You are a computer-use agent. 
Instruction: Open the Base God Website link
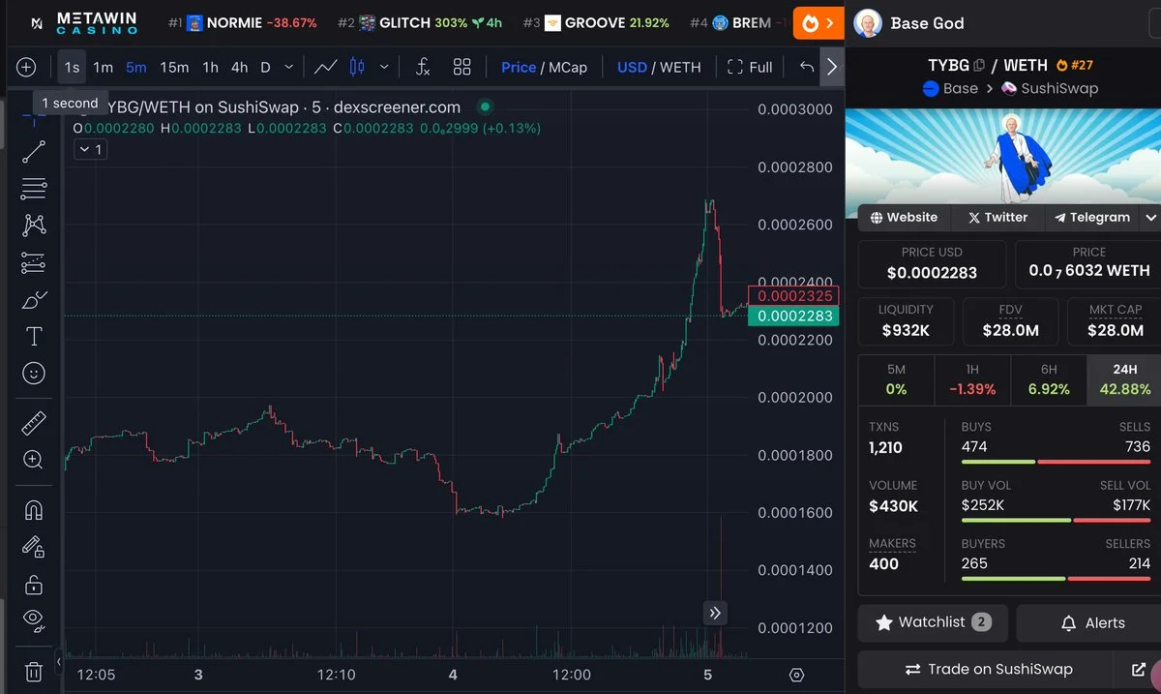[x=904, y=218]
